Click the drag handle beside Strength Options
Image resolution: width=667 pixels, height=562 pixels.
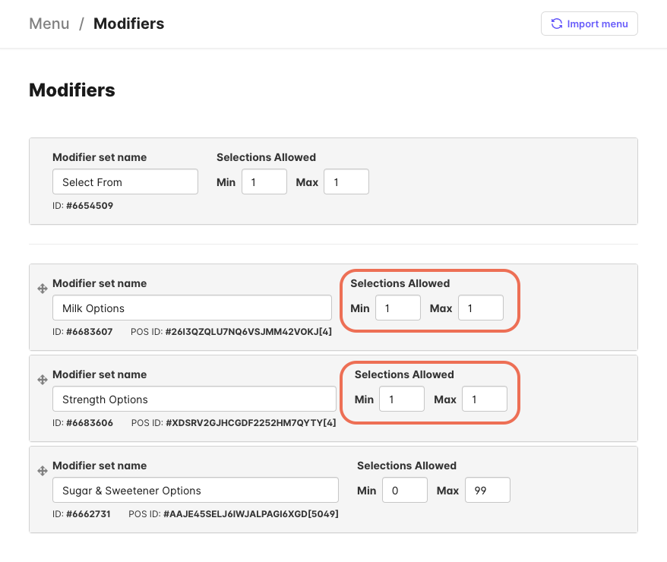[x=43, y=380]
